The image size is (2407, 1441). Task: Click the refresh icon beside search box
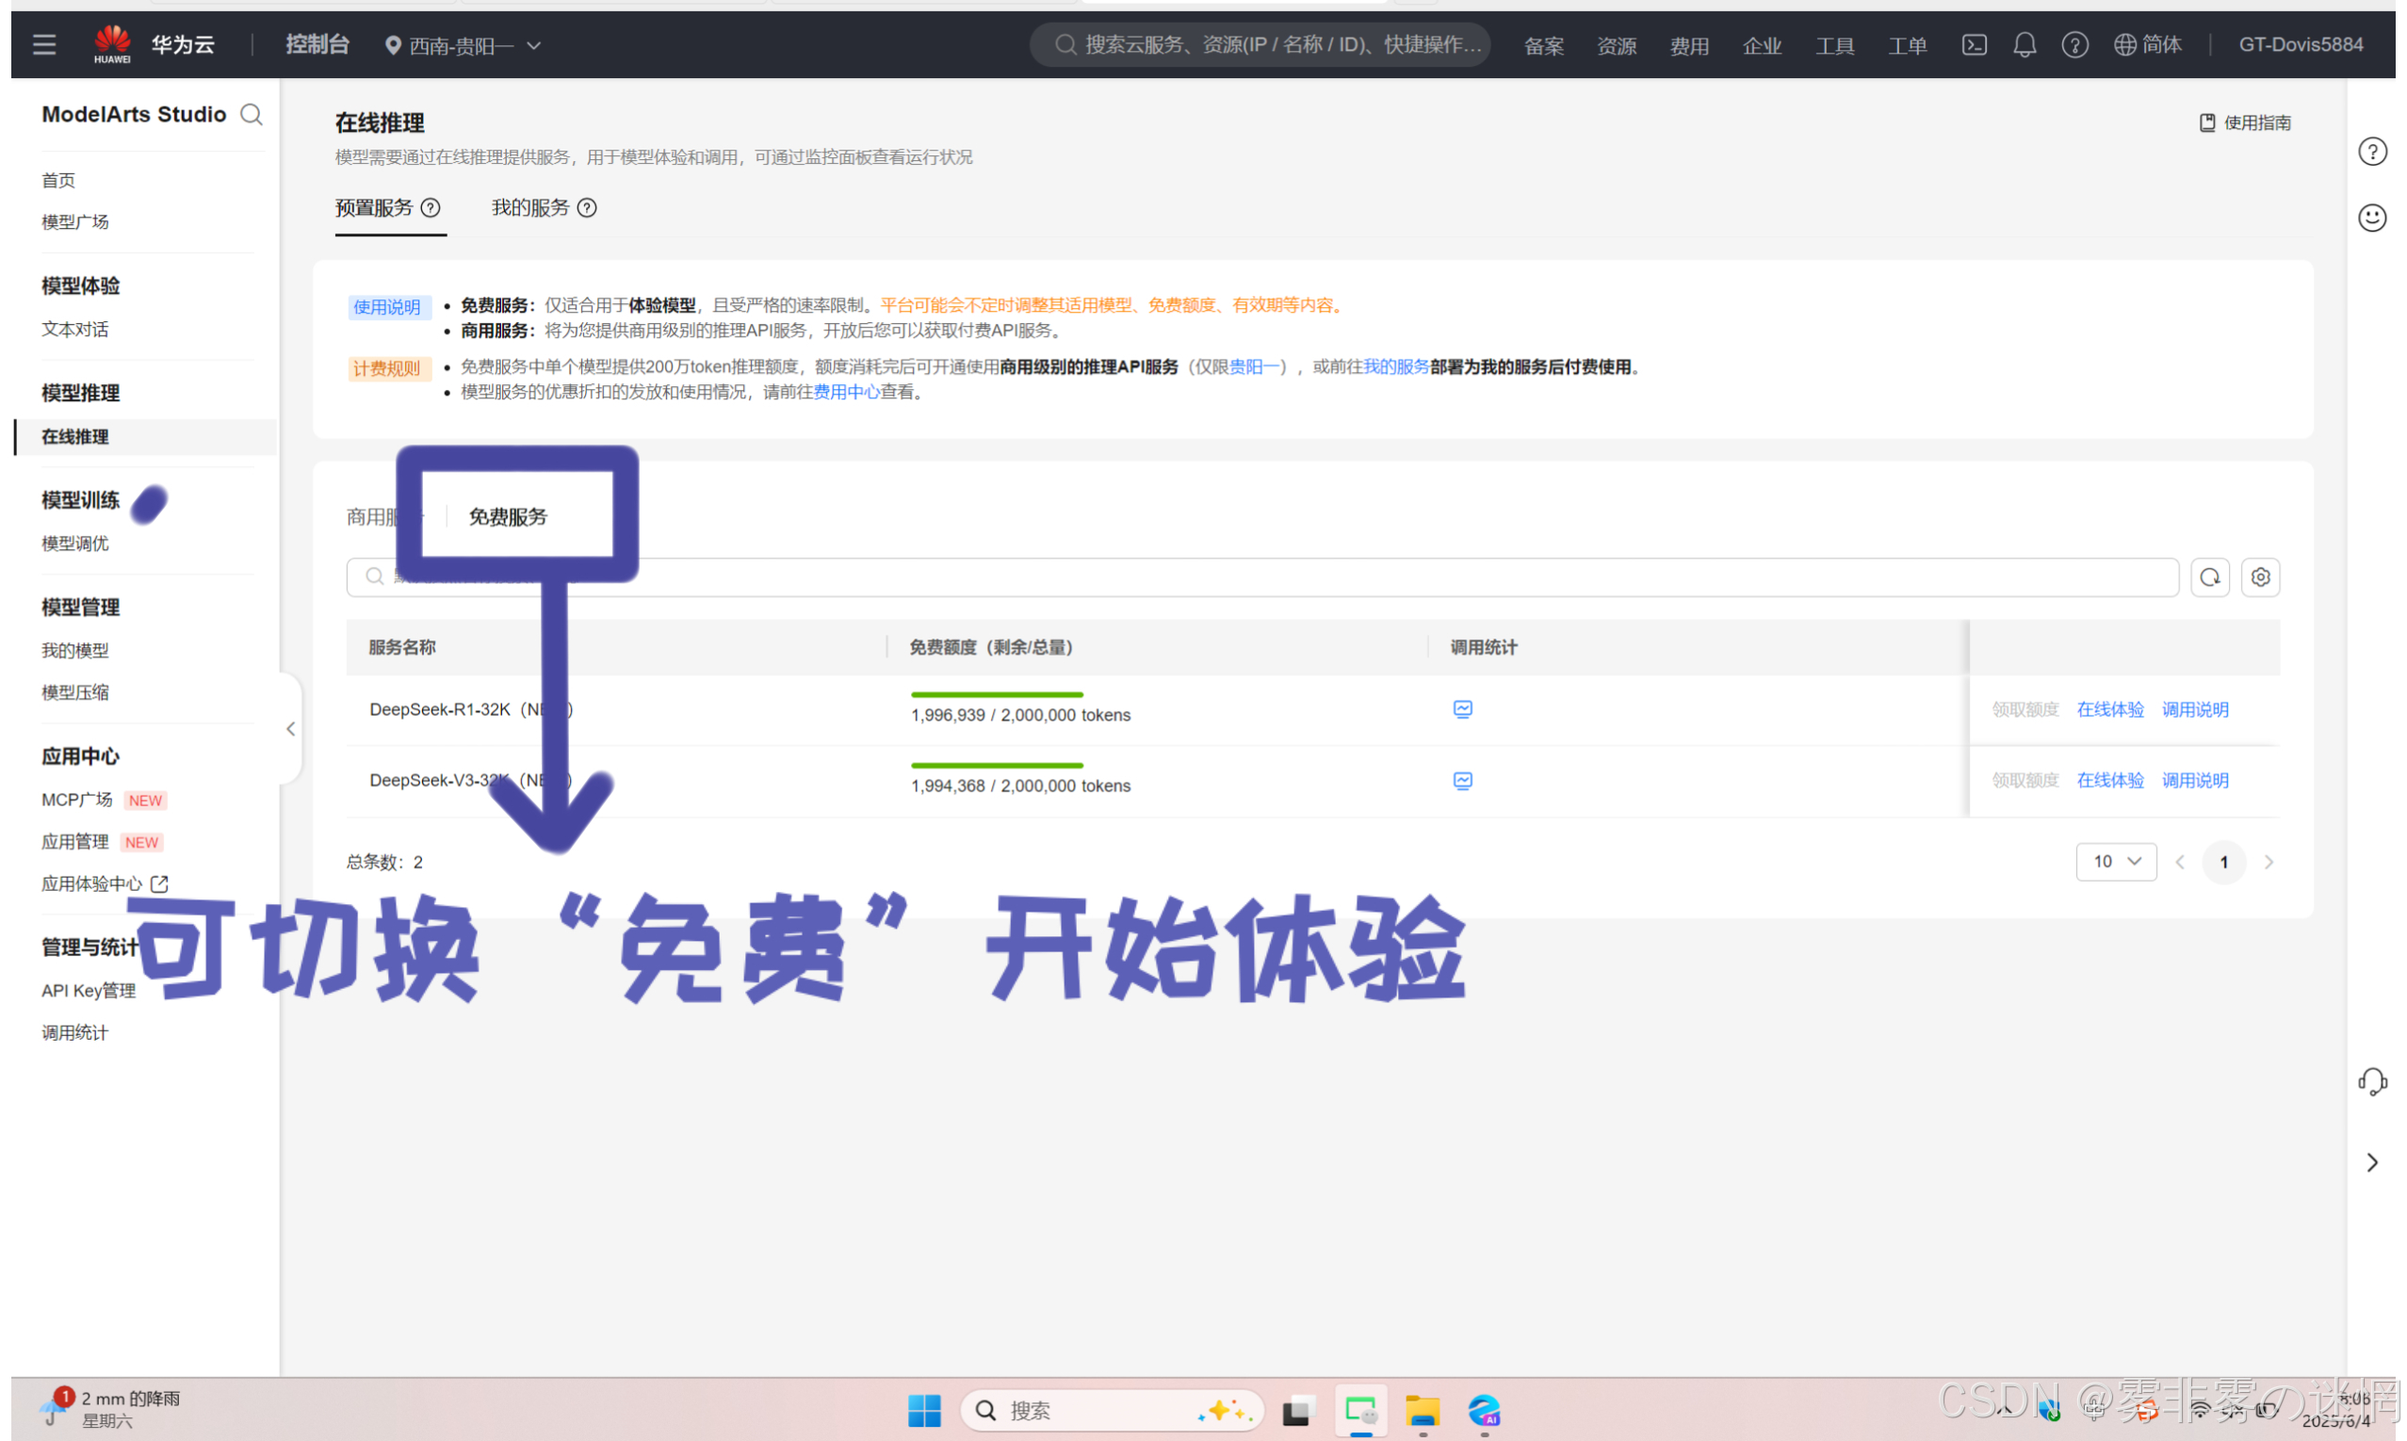(2209, 576)
